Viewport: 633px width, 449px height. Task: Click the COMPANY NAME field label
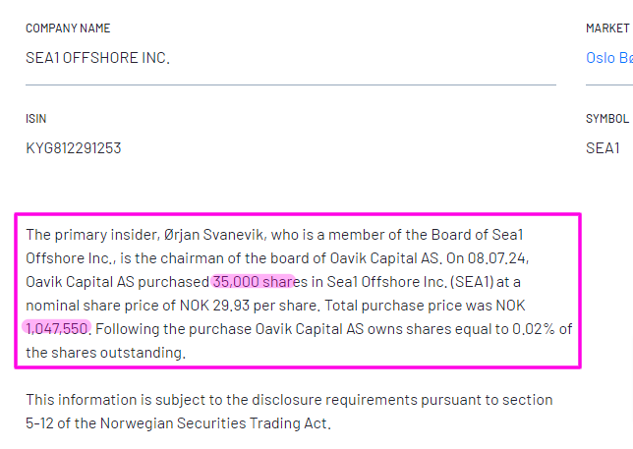tap(68, 28)
